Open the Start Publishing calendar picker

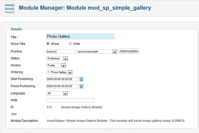point(81,79)
